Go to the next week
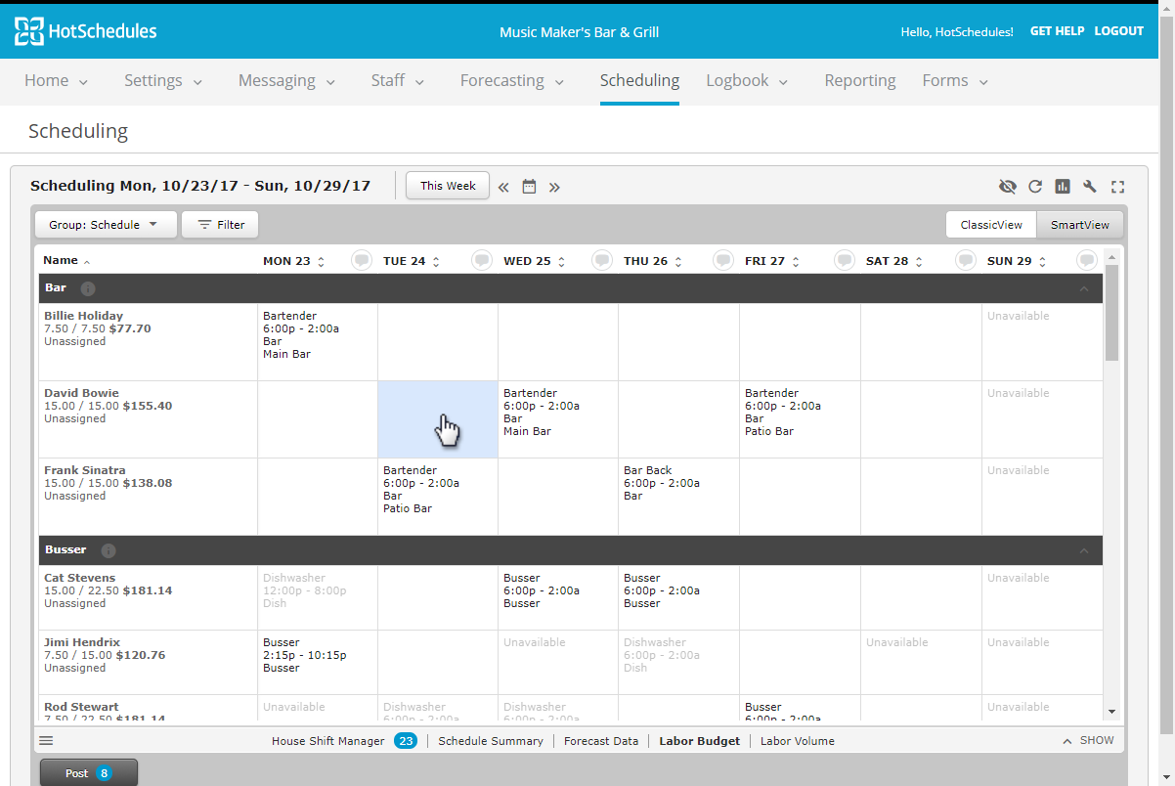 coord(554,187)
